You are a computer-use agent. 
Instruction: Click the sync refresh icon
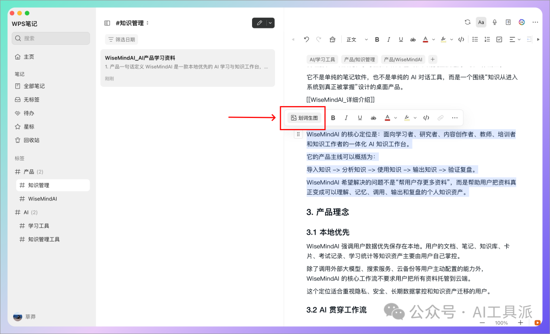[468, 22]
